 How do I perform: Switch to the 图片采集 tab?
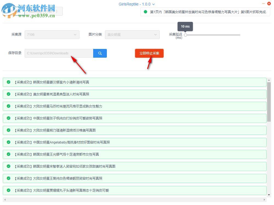click(14, 11)
